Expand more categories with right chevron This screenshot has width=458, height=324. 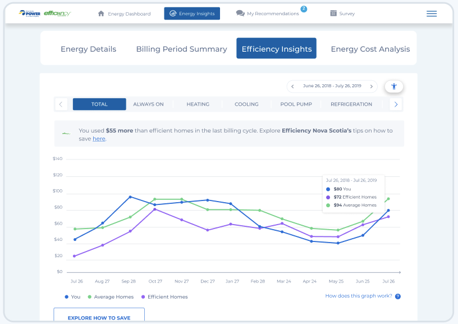pyautogui.click(x=396, y=104)
